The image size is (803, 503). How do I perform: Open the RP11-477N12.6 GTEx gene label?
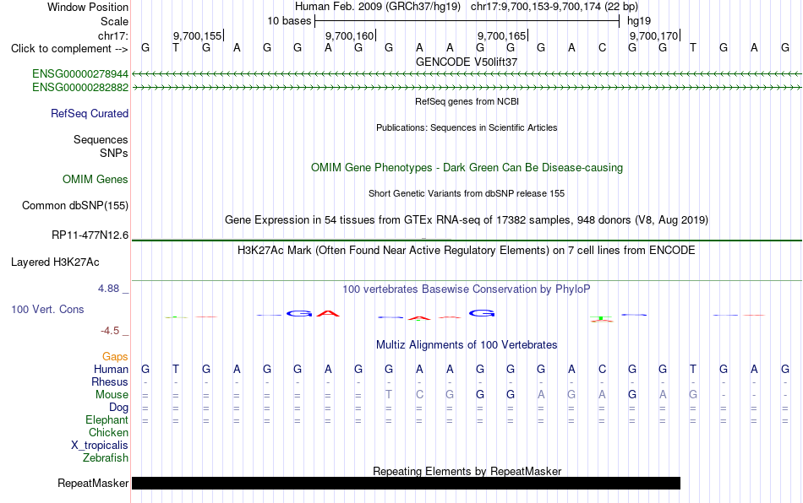(x=90, y=235)
